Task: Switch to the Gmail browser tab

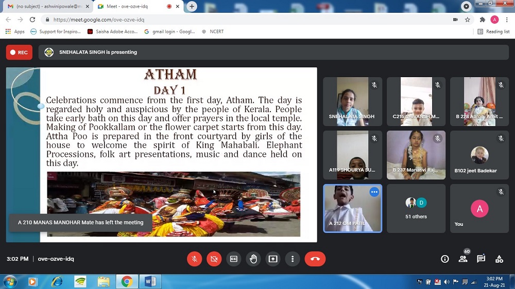Action: (x=46, y=6)
